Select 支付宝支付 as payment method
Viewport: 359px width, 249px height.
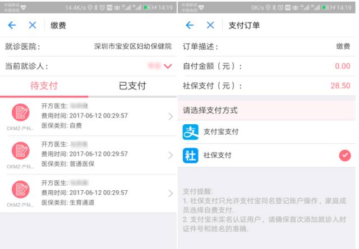pos(221,132)
